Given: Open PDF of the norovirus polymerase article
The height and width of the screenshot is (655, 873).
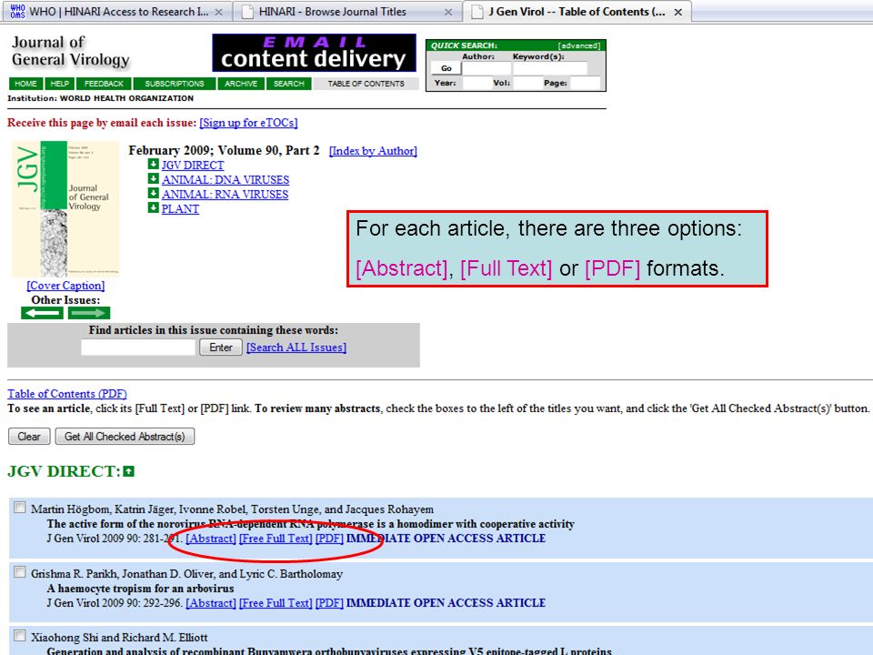Looking at the screenshot, I should 329,539.
